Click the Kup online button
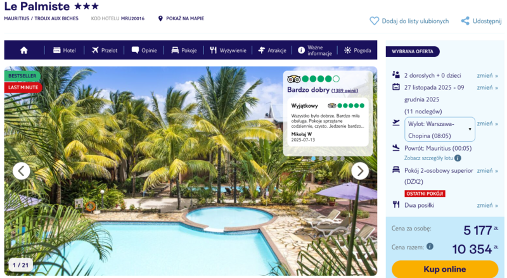This screenshot has height=278, width=507. click(x=445, y=269)
